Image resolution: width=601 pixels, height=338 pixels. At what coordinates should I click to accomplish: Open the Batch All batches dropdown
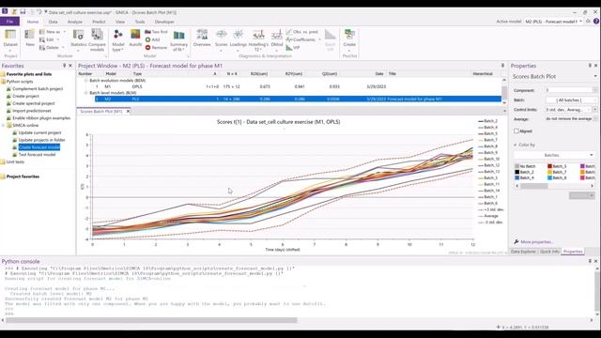(x=571, y=100)
